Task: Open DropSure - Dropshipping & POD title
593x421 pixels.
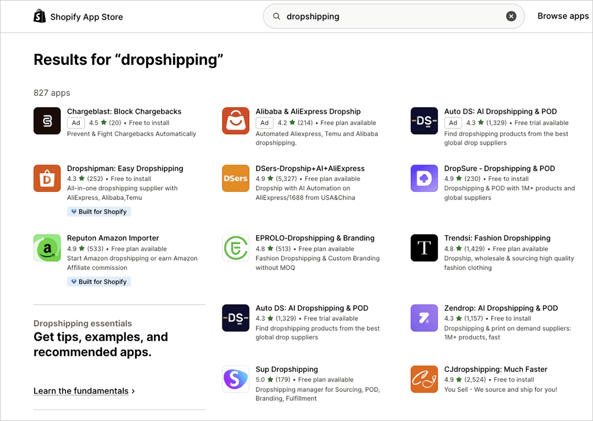Action: 500,168
